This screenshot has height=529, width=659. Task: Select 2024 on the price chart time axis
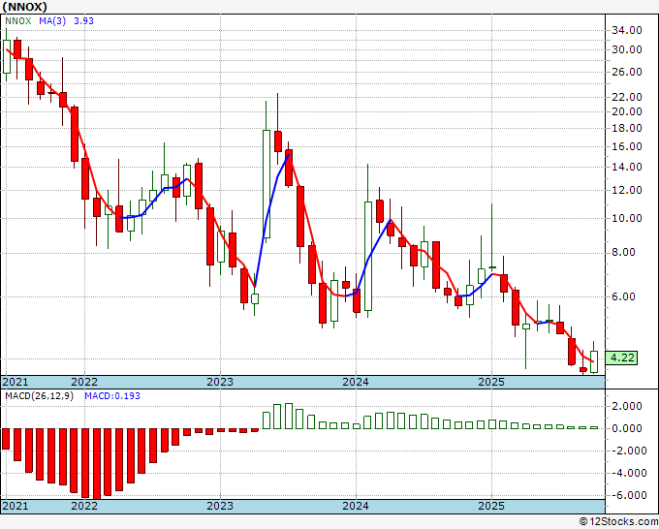click(356, 382)
